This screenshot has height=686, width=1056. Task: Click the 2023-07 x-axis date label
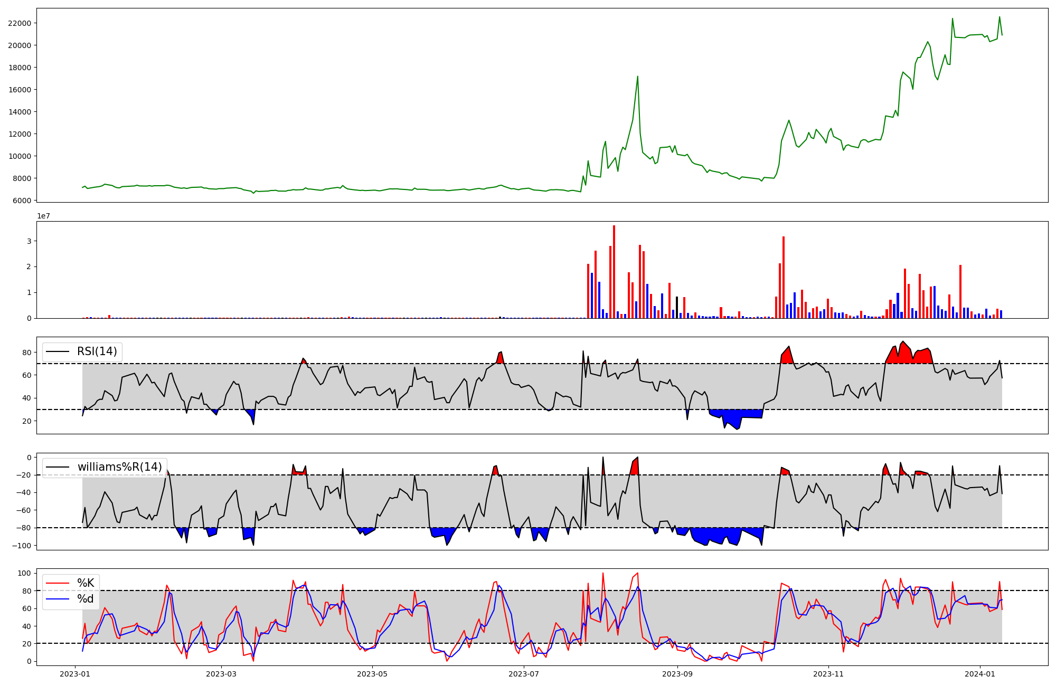524,674
